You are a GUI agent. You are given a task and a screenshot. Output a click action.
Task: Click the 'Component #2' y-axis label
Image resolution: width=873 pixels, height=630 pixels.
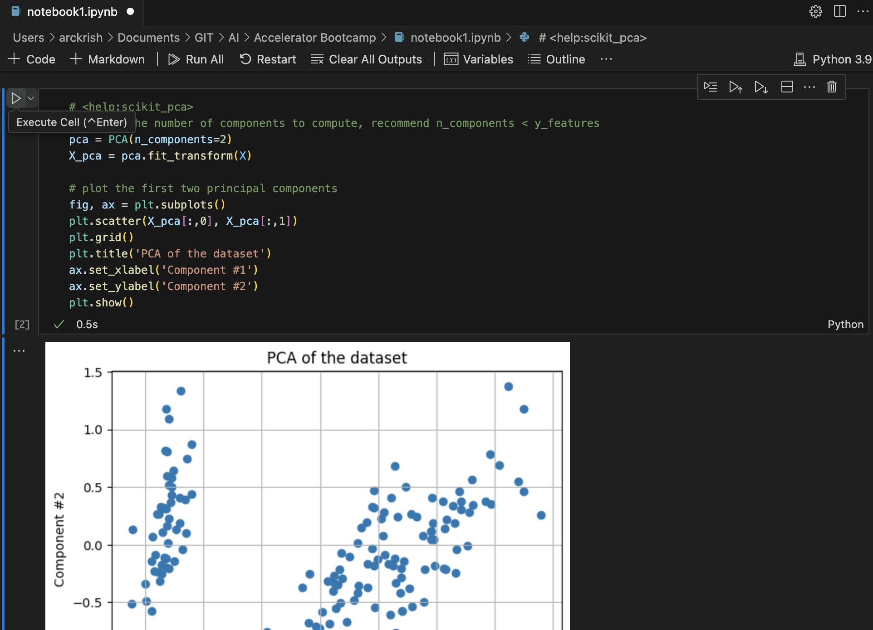(x=59, y=539)
